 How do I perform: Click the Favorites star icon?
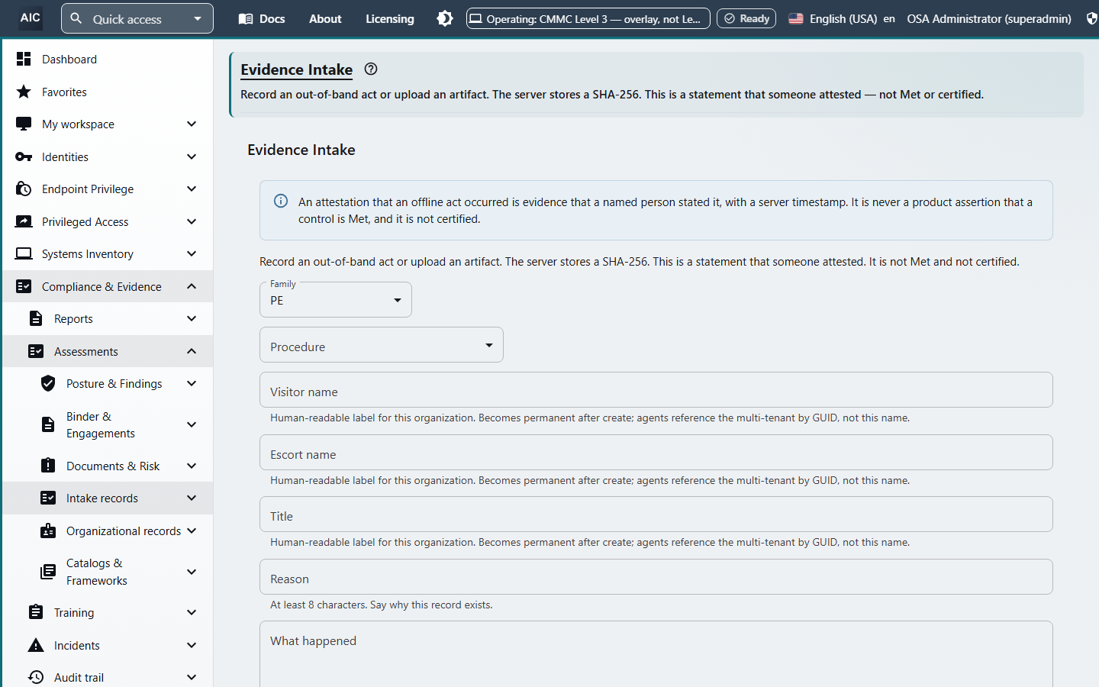pos(24,92)
